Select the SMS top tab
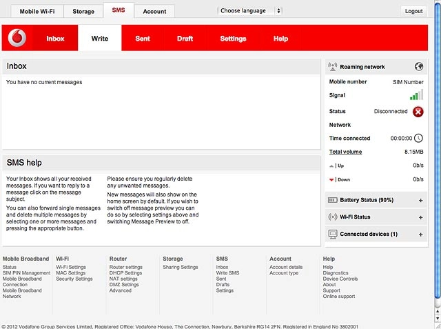 [119, 10]
